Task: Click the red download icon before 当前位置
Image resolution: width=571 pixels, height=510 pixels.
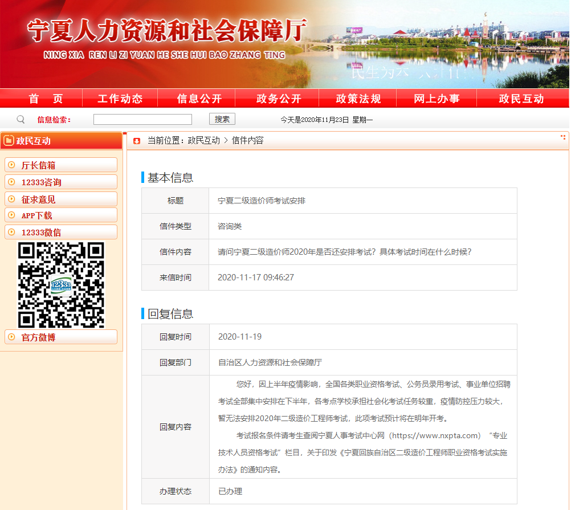Action: tap(137, 141)
